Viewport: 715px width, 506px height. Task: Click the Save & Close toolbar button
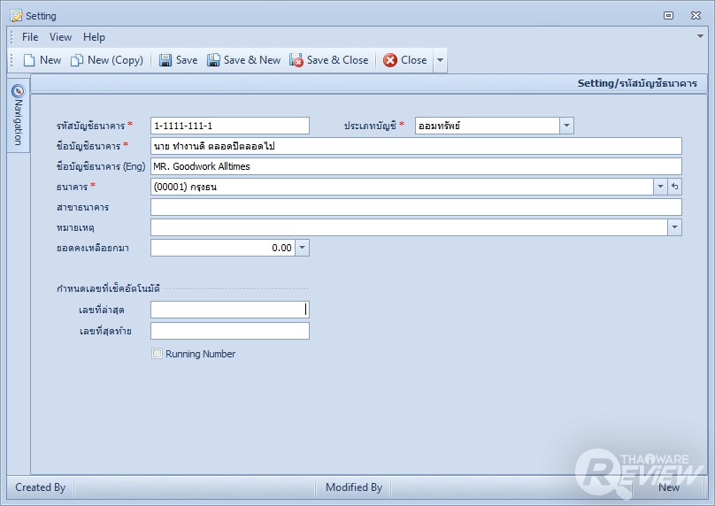329,60
